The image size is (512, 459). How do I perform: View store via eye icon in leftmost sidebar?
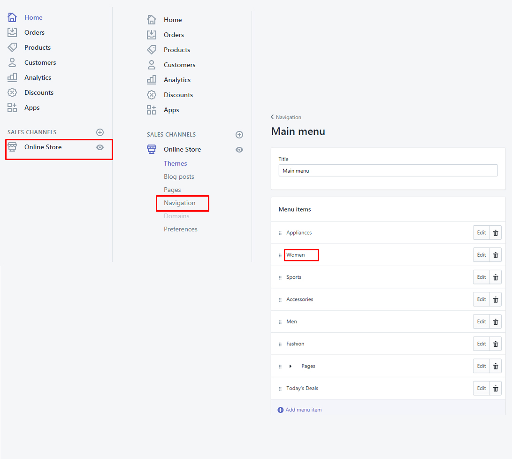click(100, 147)
